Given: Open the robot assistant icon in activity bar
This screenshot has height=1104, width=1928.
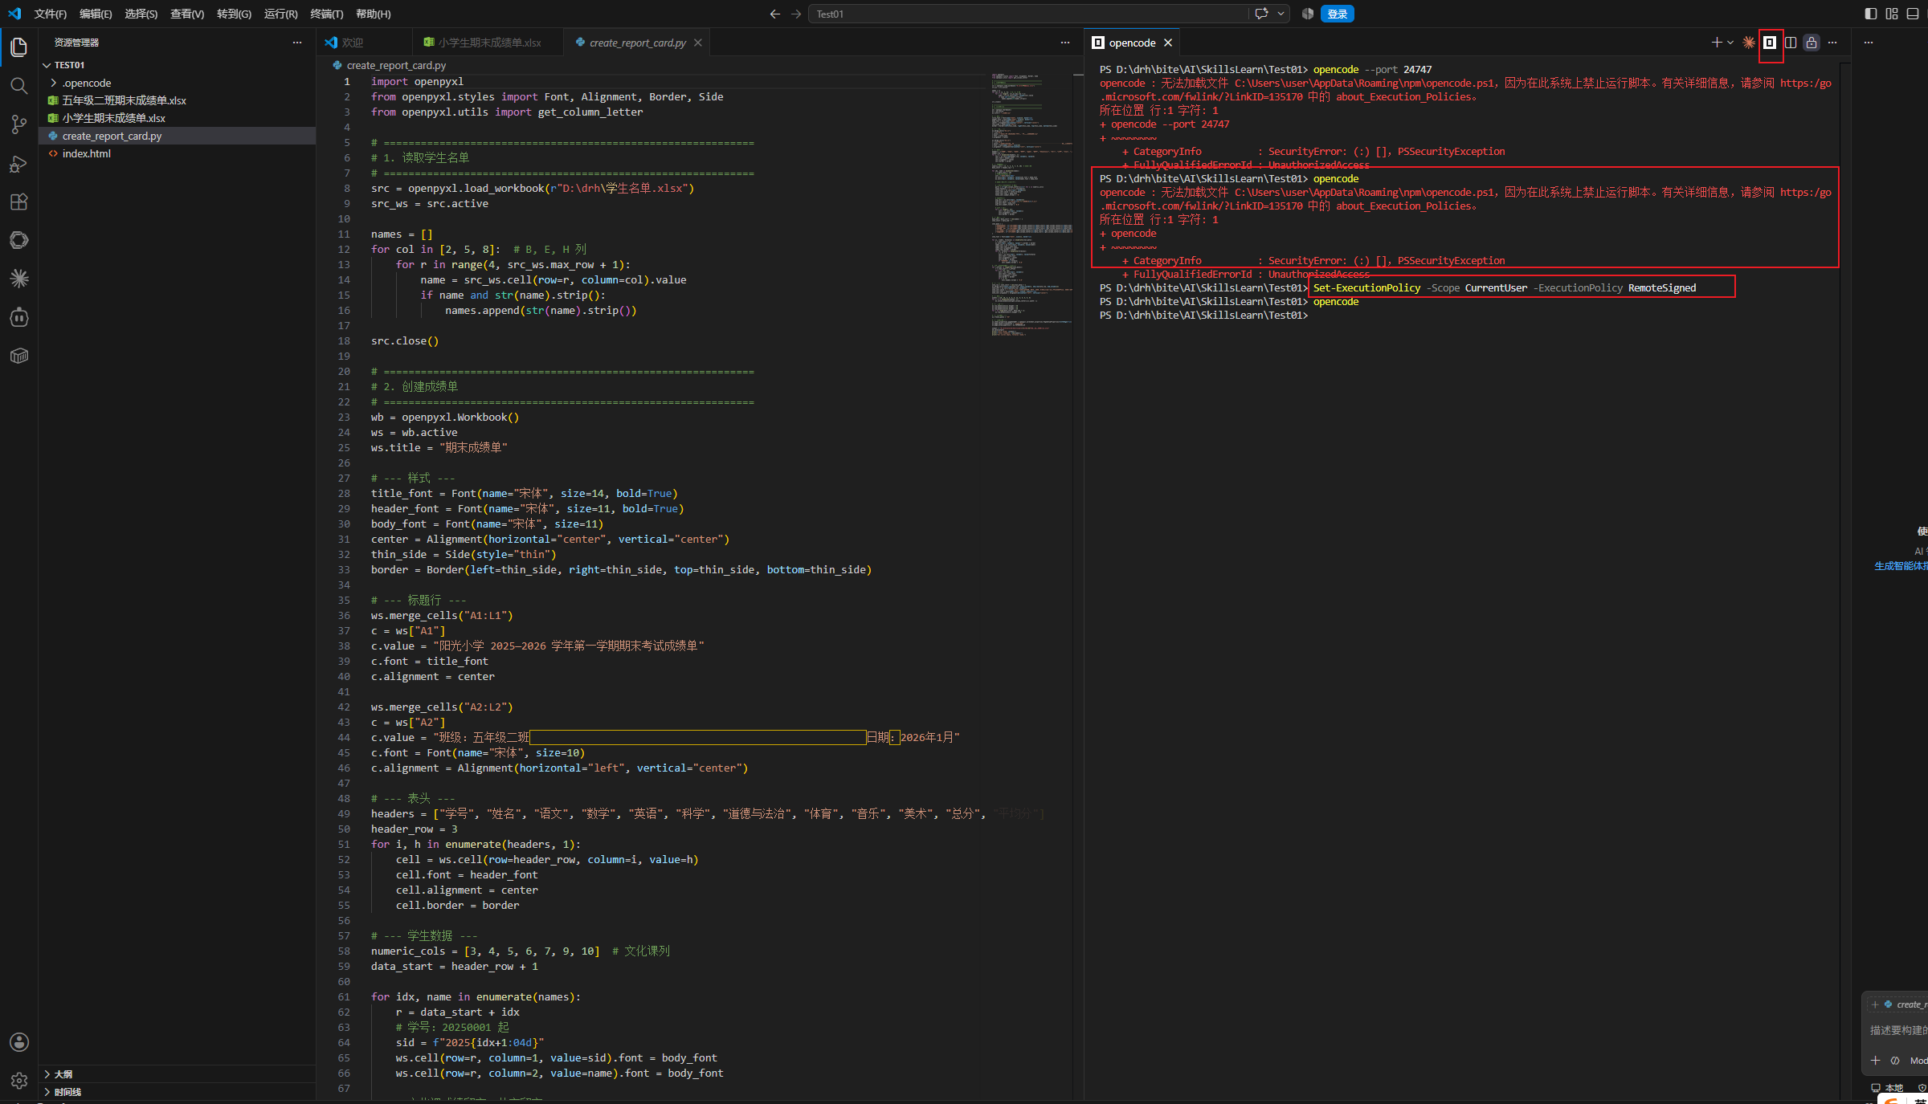Looking at the screenshot, I should [x=19, y=317].
